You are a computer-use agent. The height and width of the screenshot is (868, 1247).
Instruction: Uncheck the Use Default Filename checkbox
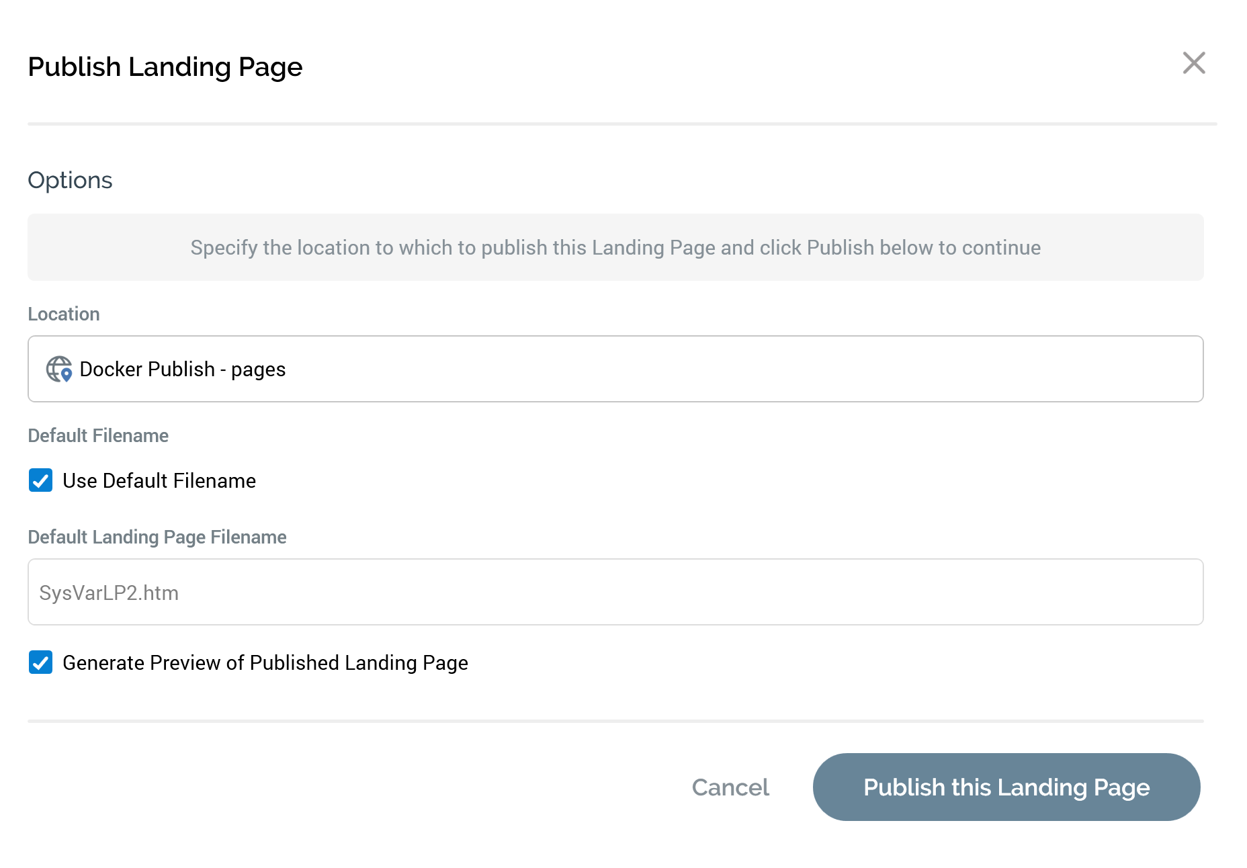coord(40,480)
